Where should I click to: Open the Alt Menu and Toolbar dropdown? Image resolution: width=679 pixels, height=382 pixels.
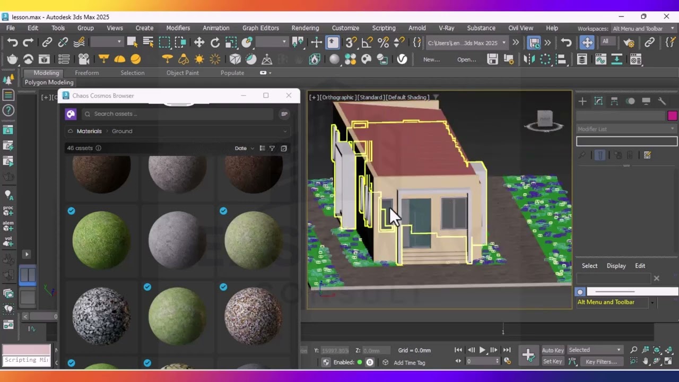coord(616,302)
